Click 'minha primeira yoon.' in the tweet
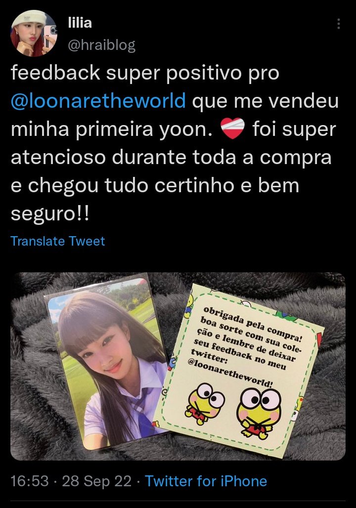Screen dimensions: 356x508 point(112,129)
